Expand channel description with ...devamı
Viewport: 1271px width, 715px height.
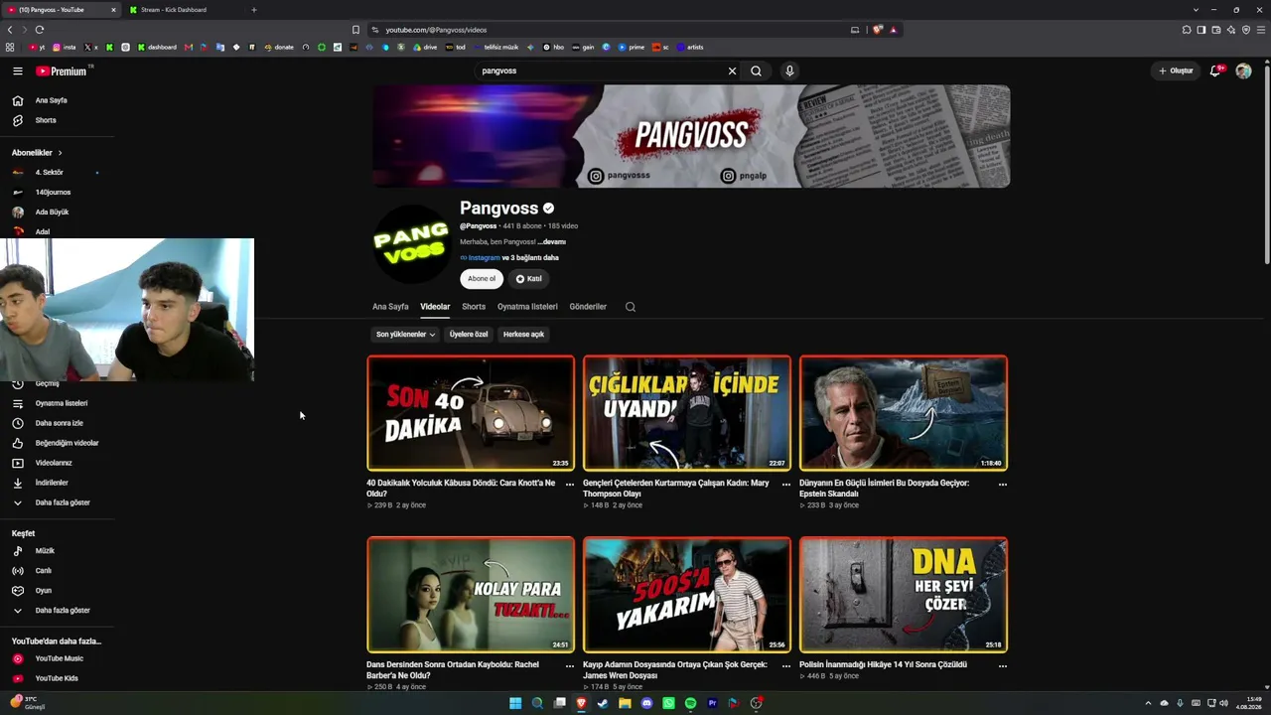[551, 242]
